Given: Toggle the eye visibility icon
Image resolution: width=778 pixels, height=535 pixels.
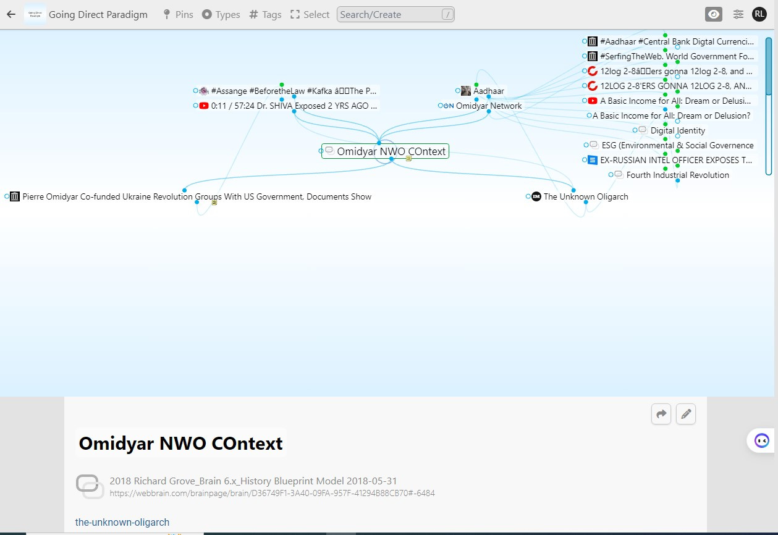Looking at the screenshot, I should point(714,14).
